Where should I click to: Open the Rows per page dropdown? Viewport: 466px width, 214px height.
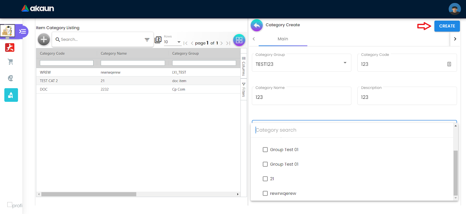point(172,42)
